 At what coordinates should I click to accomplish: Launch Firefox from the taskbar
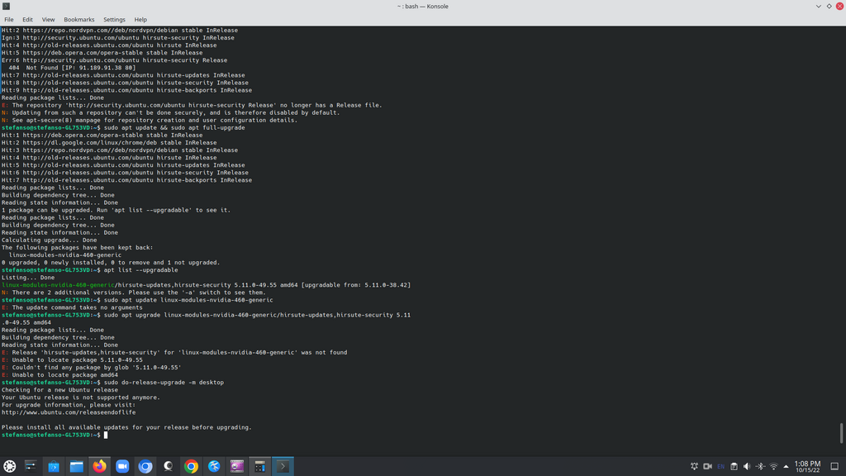tap(99, 466)
